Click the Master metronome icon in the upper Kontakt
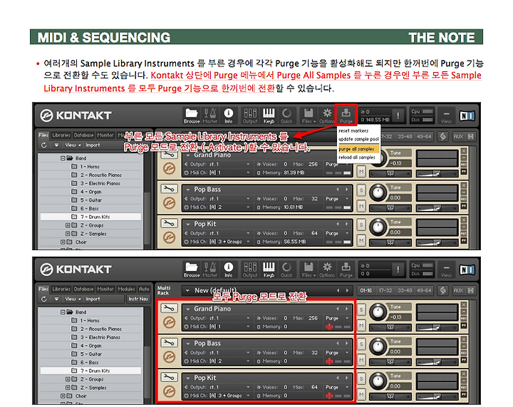The height and width of the screenshot is (407, 513). (x=209, y=115)
